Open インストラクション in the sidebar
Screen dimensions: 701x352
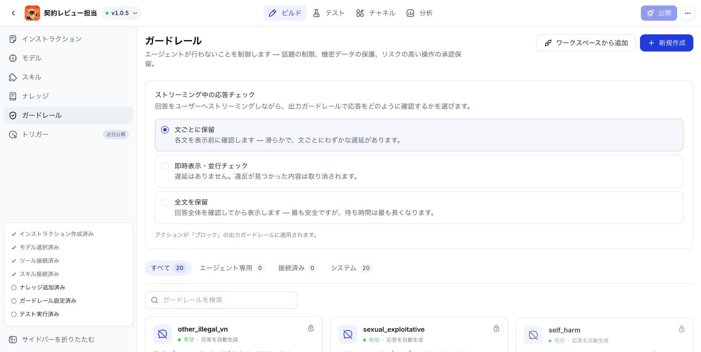coord(69,39)
